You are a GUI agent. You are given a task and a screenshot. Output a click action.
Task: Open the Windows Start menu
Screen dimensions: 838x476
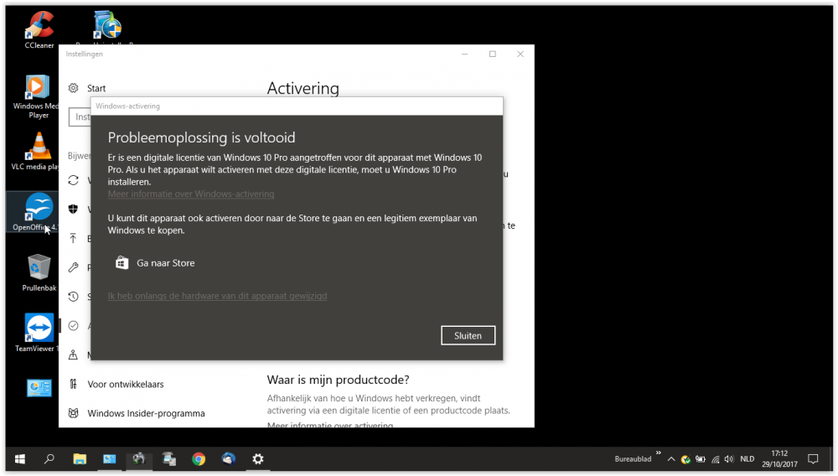[x=20, y=459]
